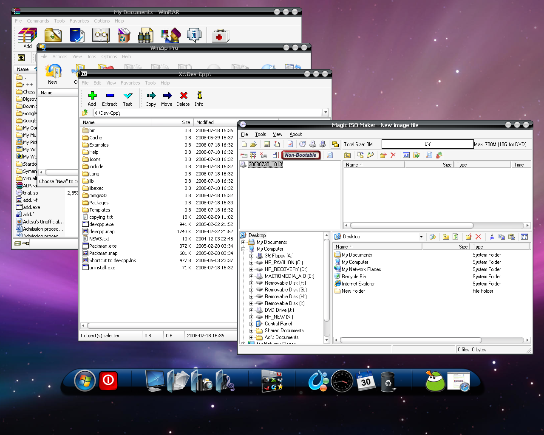Viewport: 544px width, 435px height.
Task: Click the first-aid Repair icon in WinRAR
Action: click(220, 36)
